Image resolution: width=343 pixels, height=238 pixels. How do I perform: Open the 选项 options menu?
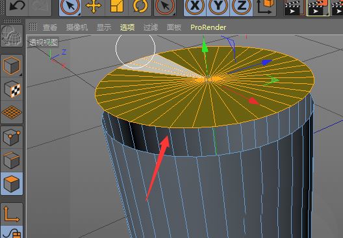pos(127,27)
